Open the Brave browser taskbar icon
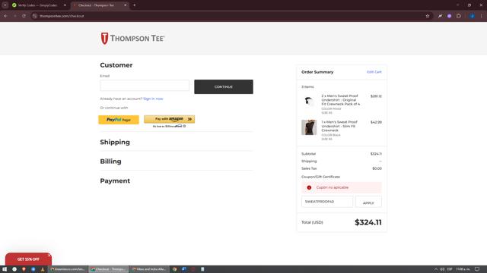 click(x=24, y=269)
